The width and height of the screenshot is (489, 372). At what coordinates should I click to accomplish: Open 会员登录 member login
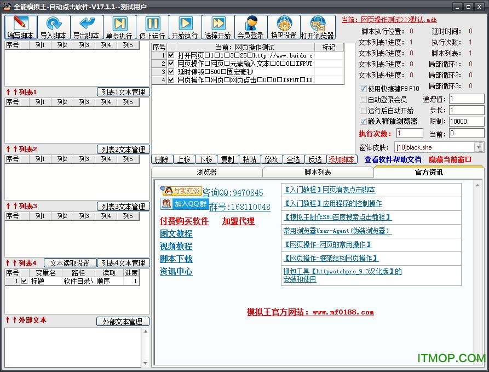(251, 27)
